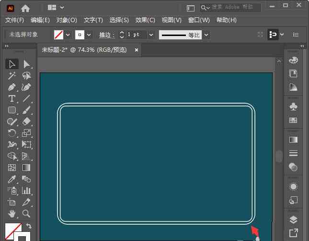Open the 视图(V) menu

172,20
